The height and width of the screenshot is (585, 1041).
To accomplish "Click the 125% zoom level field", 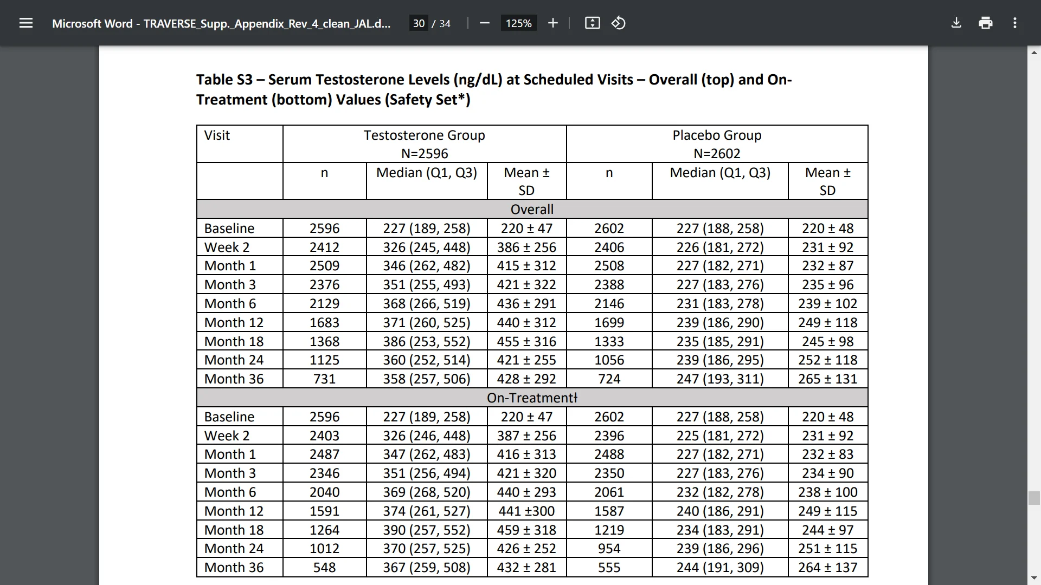I will pyautogui.click(x=518, y=23).
